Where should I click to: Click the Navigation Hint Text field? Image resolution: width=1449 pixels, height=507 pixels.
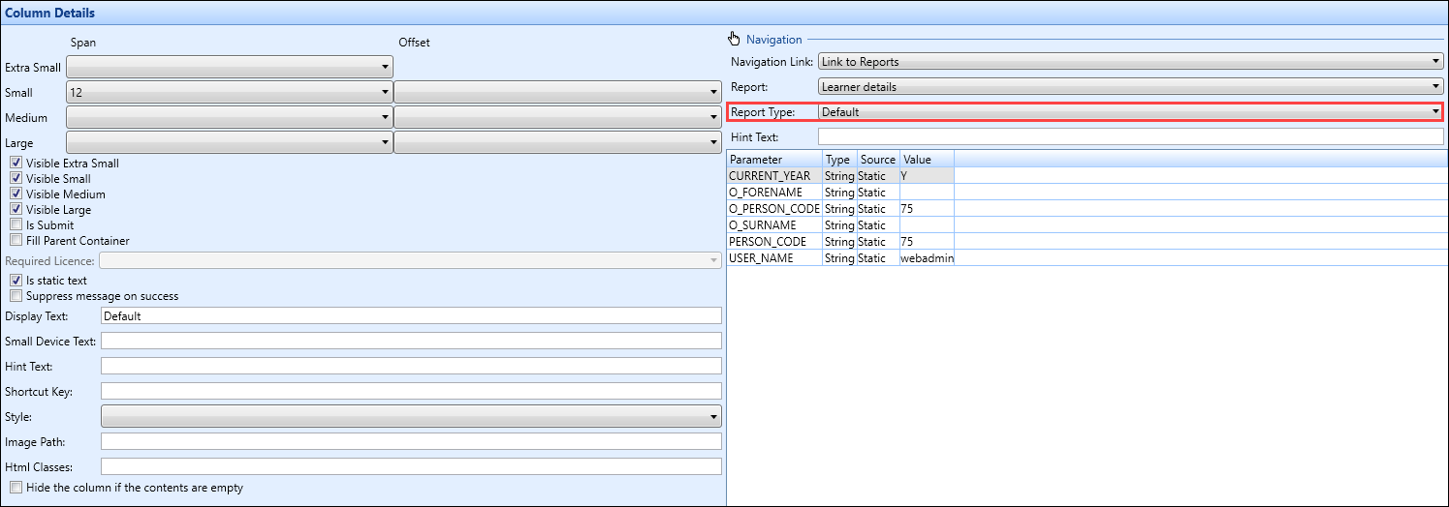(x=1131, y=136)
